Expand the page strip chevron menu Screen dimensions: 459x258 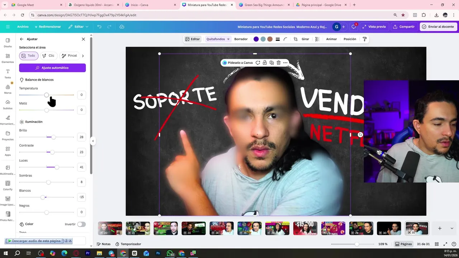[x=452, y=228]
